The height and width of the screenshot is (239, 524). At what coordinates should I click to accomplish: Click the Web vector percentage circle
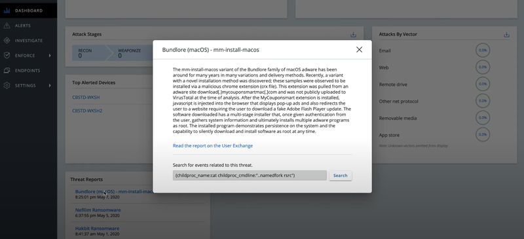pyautogui.click(x=483, y=67)
